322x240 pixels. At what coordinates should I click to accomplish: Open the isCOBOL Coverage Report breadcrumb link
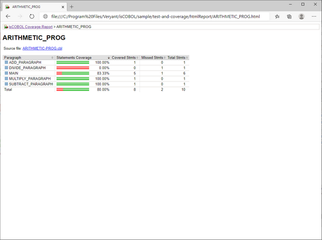31,27
